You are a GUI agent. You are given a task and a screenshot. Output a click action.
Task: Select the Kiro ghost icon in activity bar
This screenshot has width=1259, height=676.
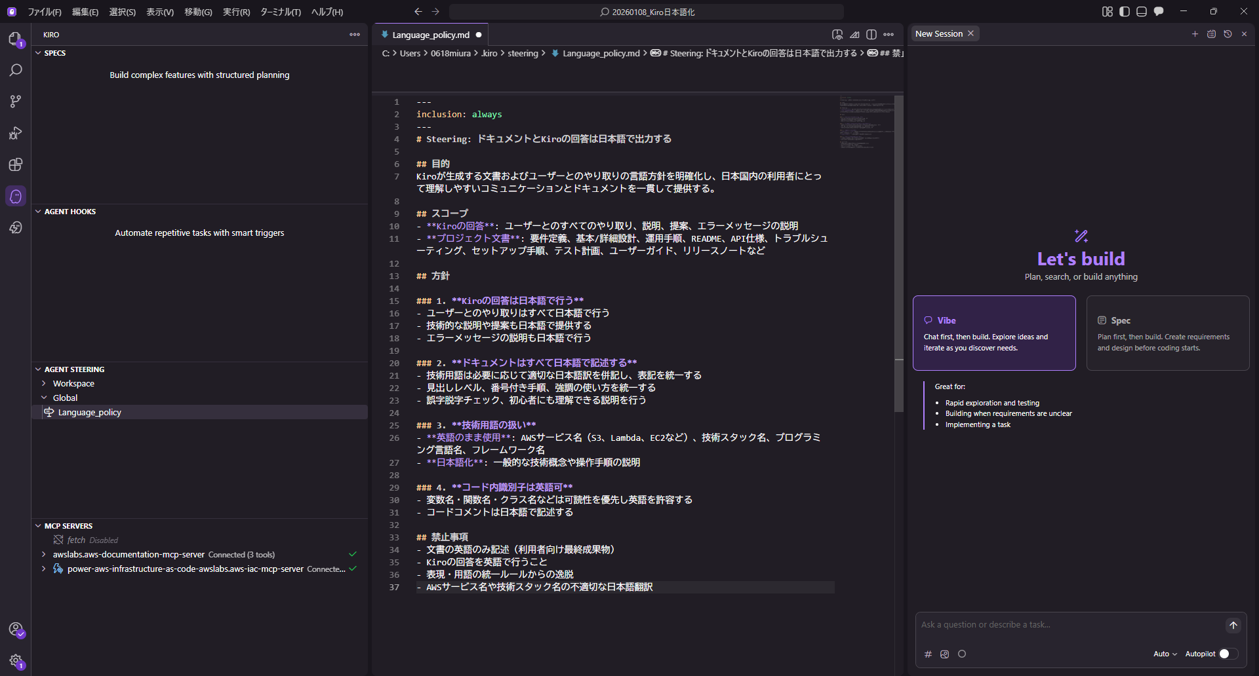(x=16, y=196)
